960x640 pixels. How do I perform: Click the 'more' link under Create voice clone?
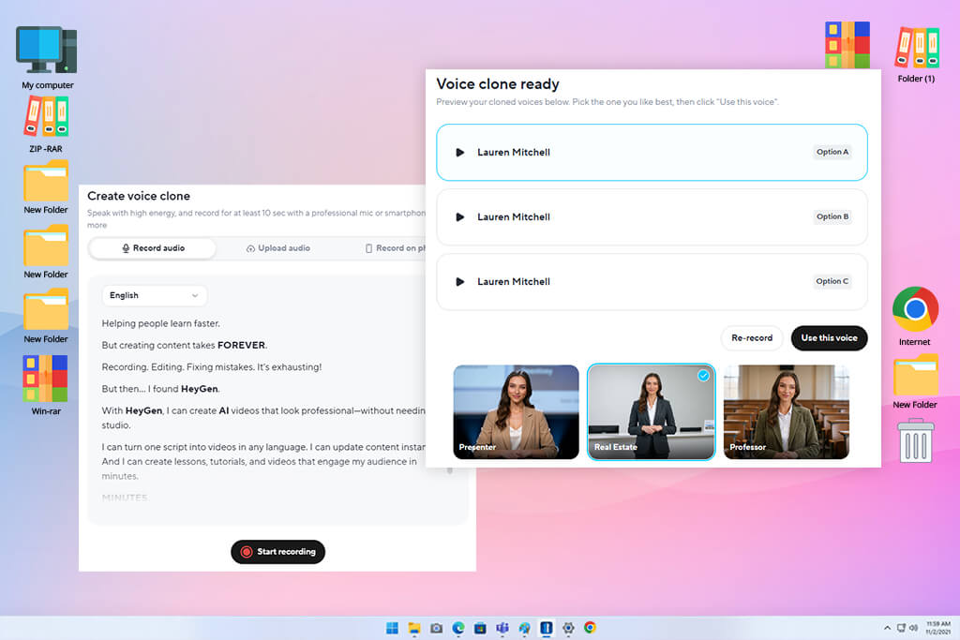97,225
